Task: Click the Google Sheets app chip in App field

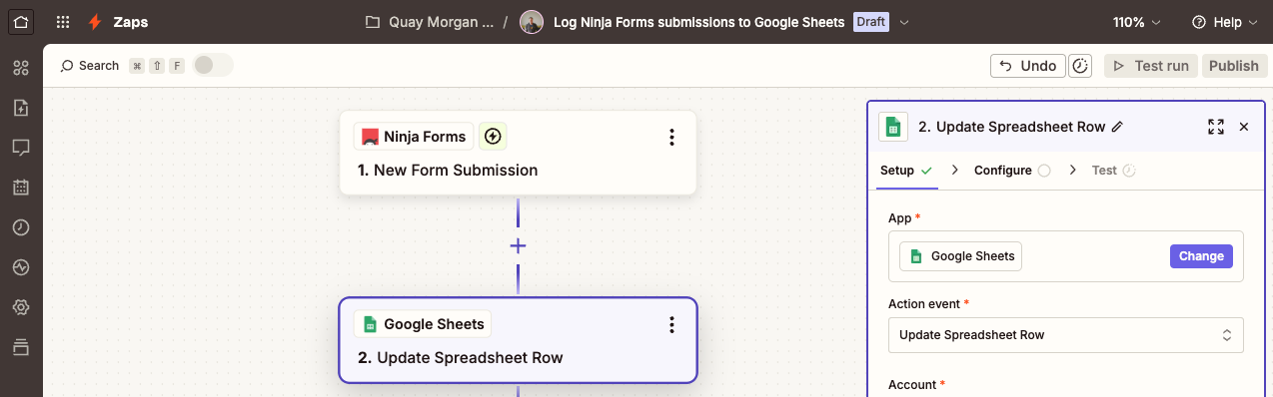Action: coord(960,256)
